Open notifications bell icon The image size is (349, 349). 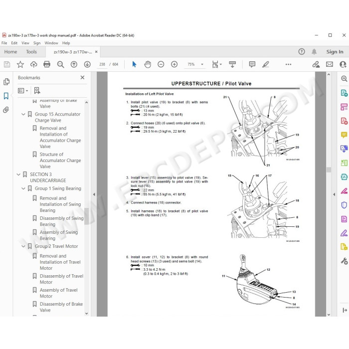[314, 52]
